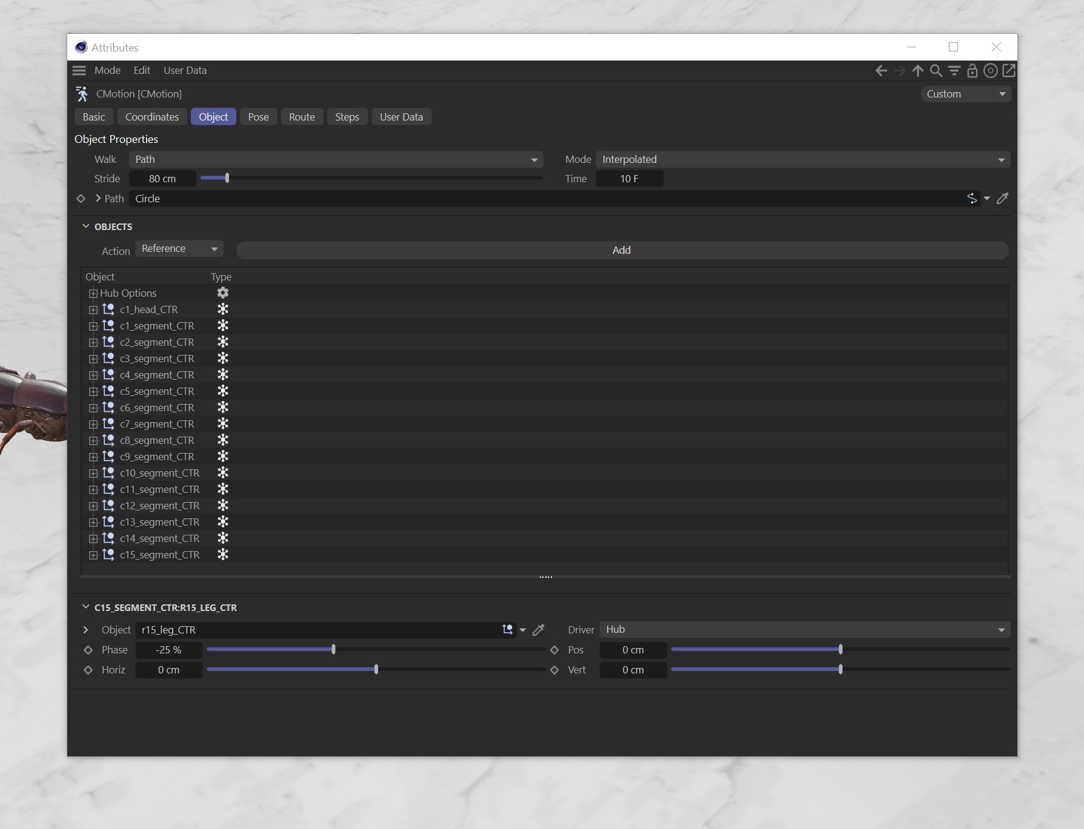1084x829 pixels.
Task: Click the c15_segment_CTR object icon
Action: [108, 555]
